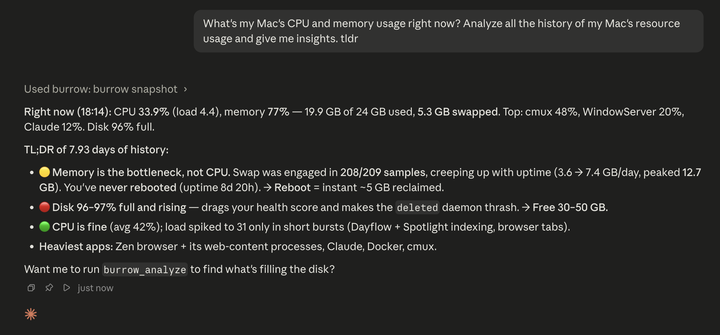Click the 'Want me to run' follow-up question
This screenshot has height=335, width=720.
pyautogui.click(x=179, y=269)
